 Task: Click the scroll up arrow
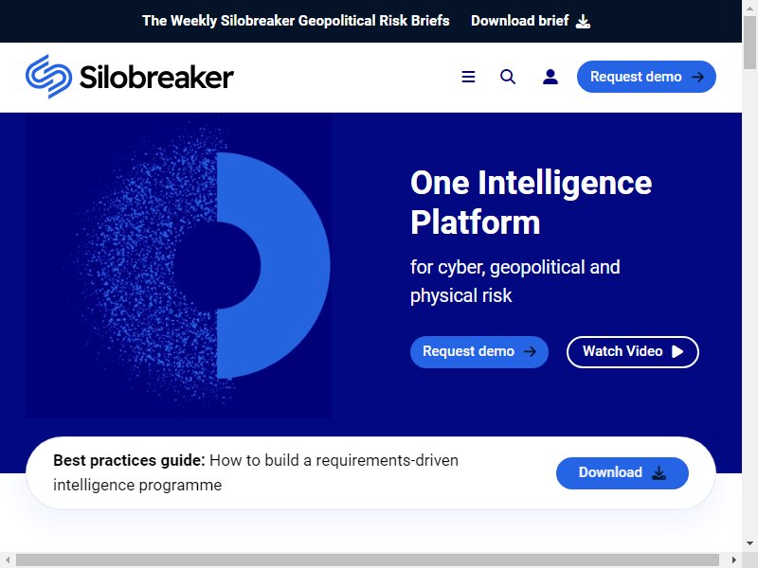(x=749, y=7)
